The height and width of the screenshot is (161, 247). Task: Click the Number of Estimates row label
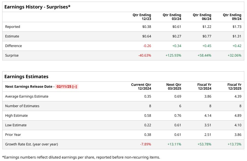point(22,106)
